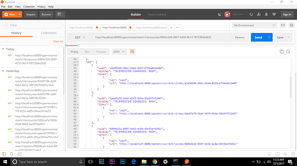Open Chrome from the Windows taskbar
This screenshot has height=166, width=297.
(x=155, y=162)
